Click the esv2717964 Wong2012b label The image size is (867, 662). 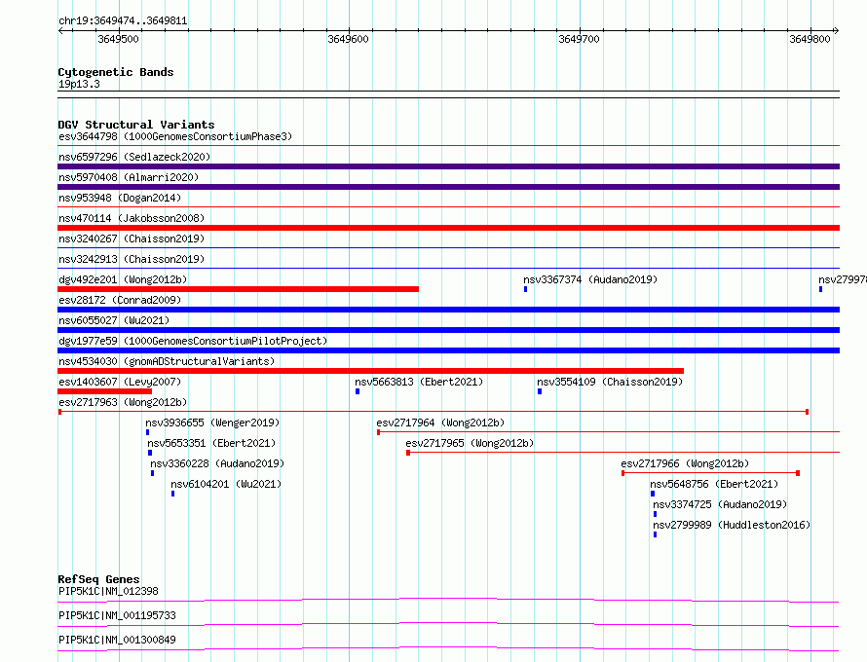coord(440,423)
